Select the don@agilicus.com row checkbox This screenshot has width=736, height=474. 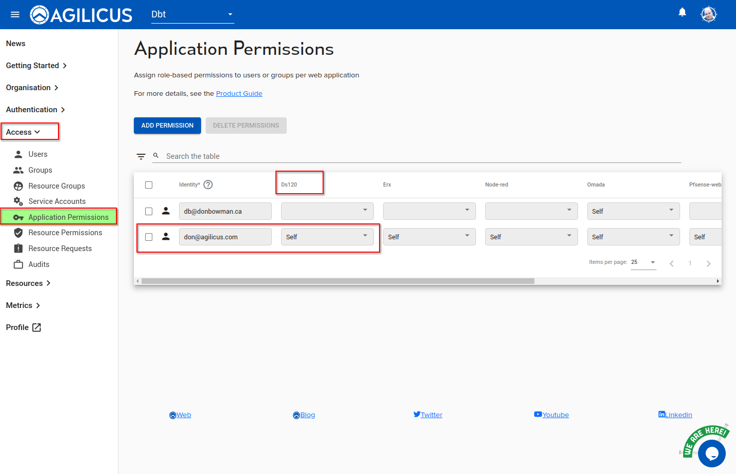point(149,237)
